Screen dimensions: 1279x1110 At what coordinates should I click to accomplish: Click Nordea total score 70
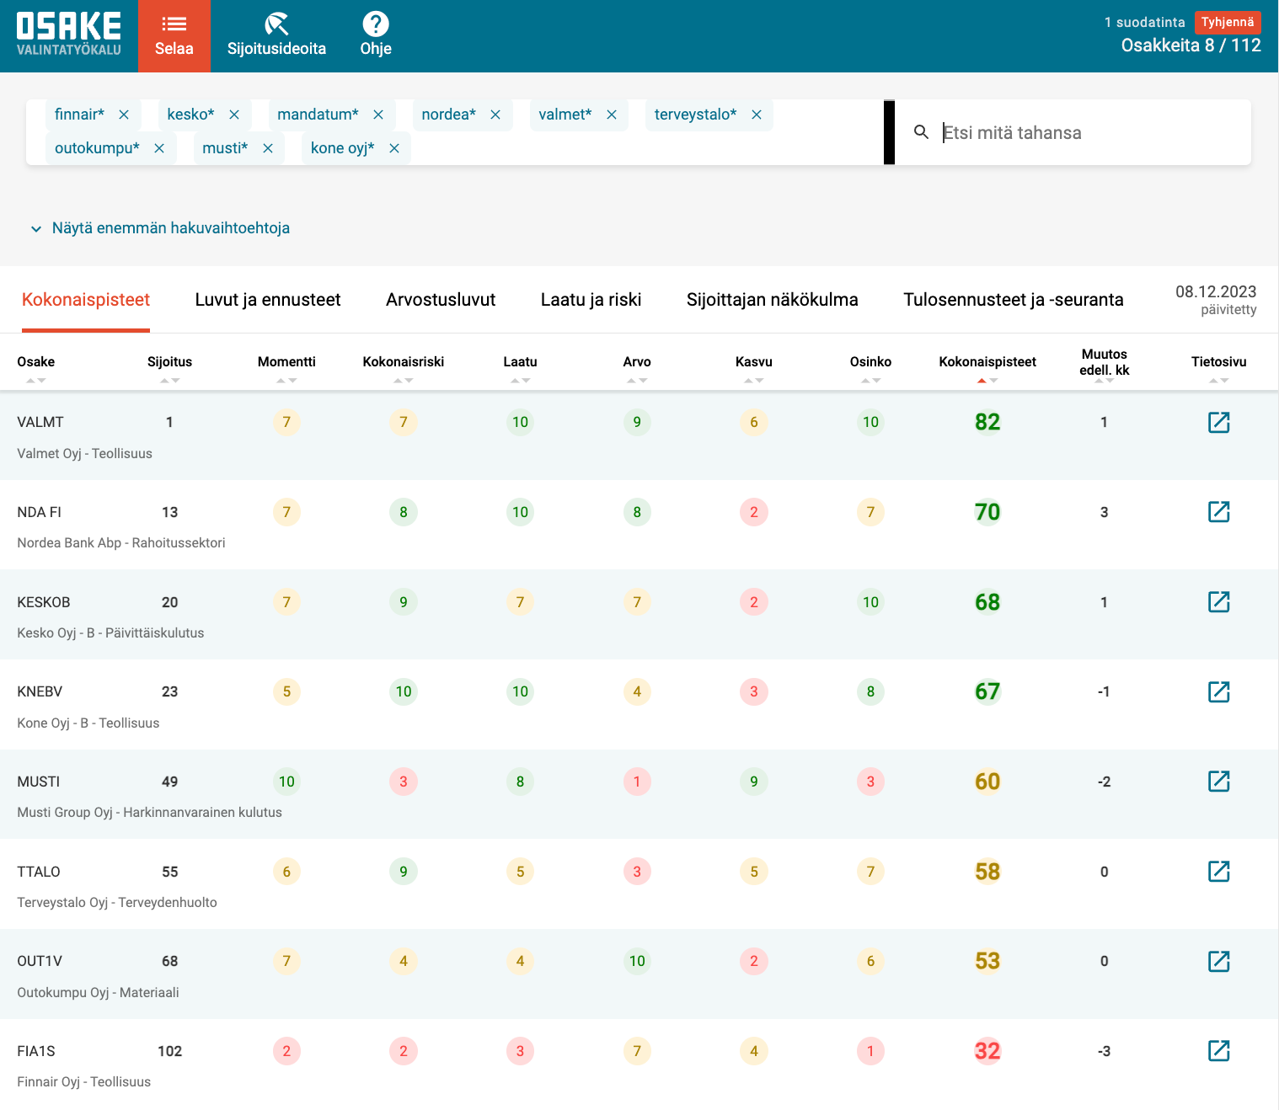[x=987, y=512]
